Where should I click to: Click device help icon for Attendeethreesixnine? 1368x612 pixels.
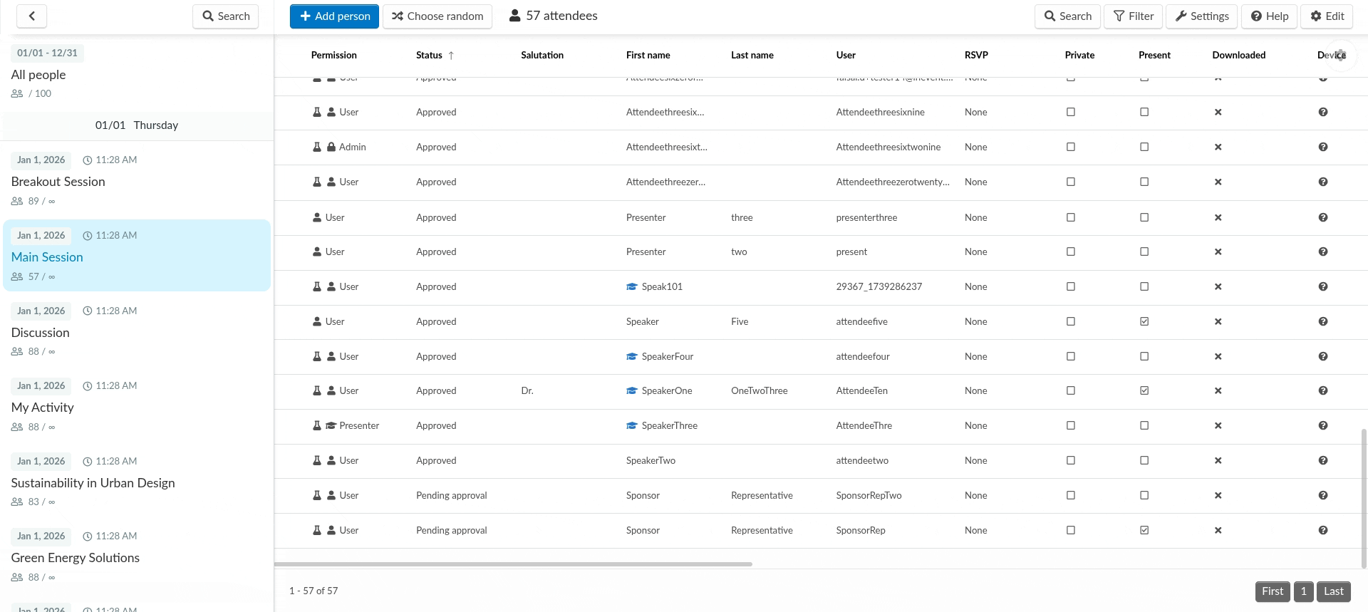(1322, 112)
